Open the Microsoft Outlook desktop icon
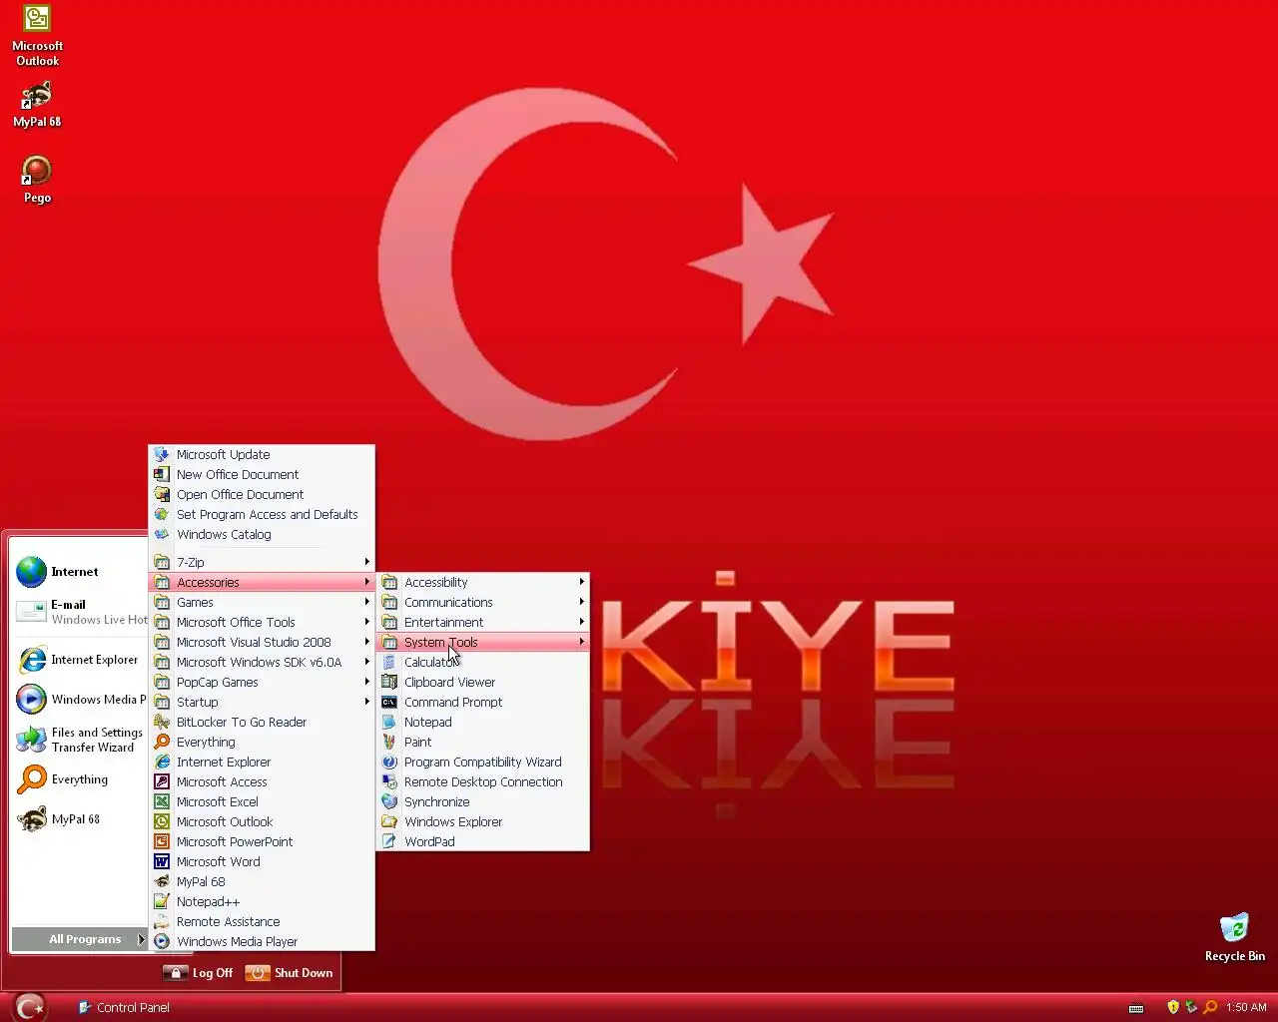The image size is (1278, 1022). click(x=37, y=36)
